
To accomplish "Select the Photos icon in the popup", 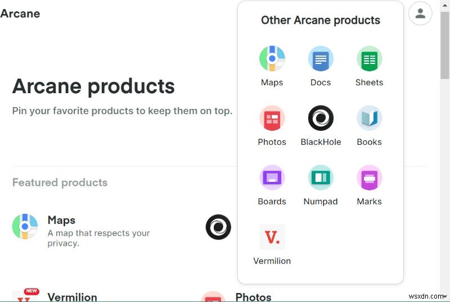I will tap(272, 118).
